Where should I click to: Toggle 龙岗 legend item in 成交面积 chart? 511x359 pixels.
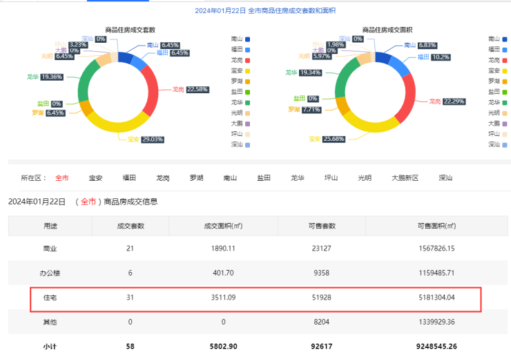pos(499,60)
